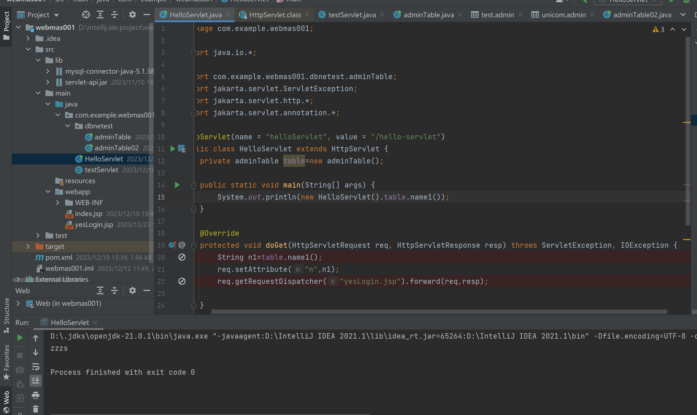Click the trash clear-all icon in Run panel
The width and height of the screenshot is (697, 415).
[x=36, y=409]
